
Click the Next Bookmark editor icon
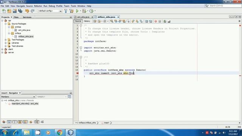pyautogui.click(x=137, y=21)
